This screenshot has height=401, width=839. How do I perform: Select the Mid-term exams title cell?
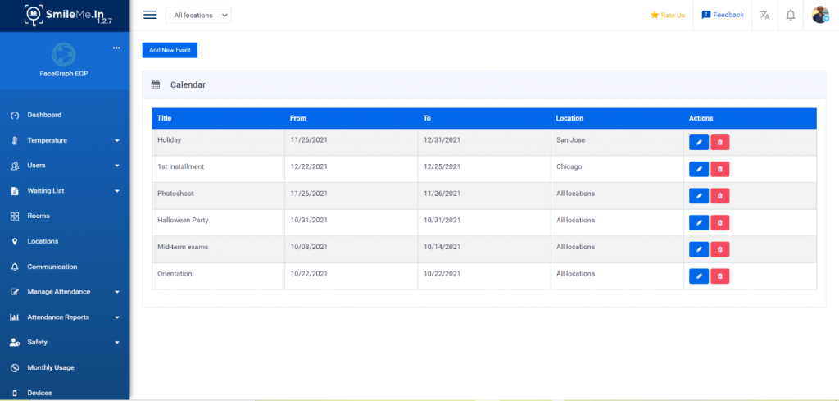click(218, 249)
